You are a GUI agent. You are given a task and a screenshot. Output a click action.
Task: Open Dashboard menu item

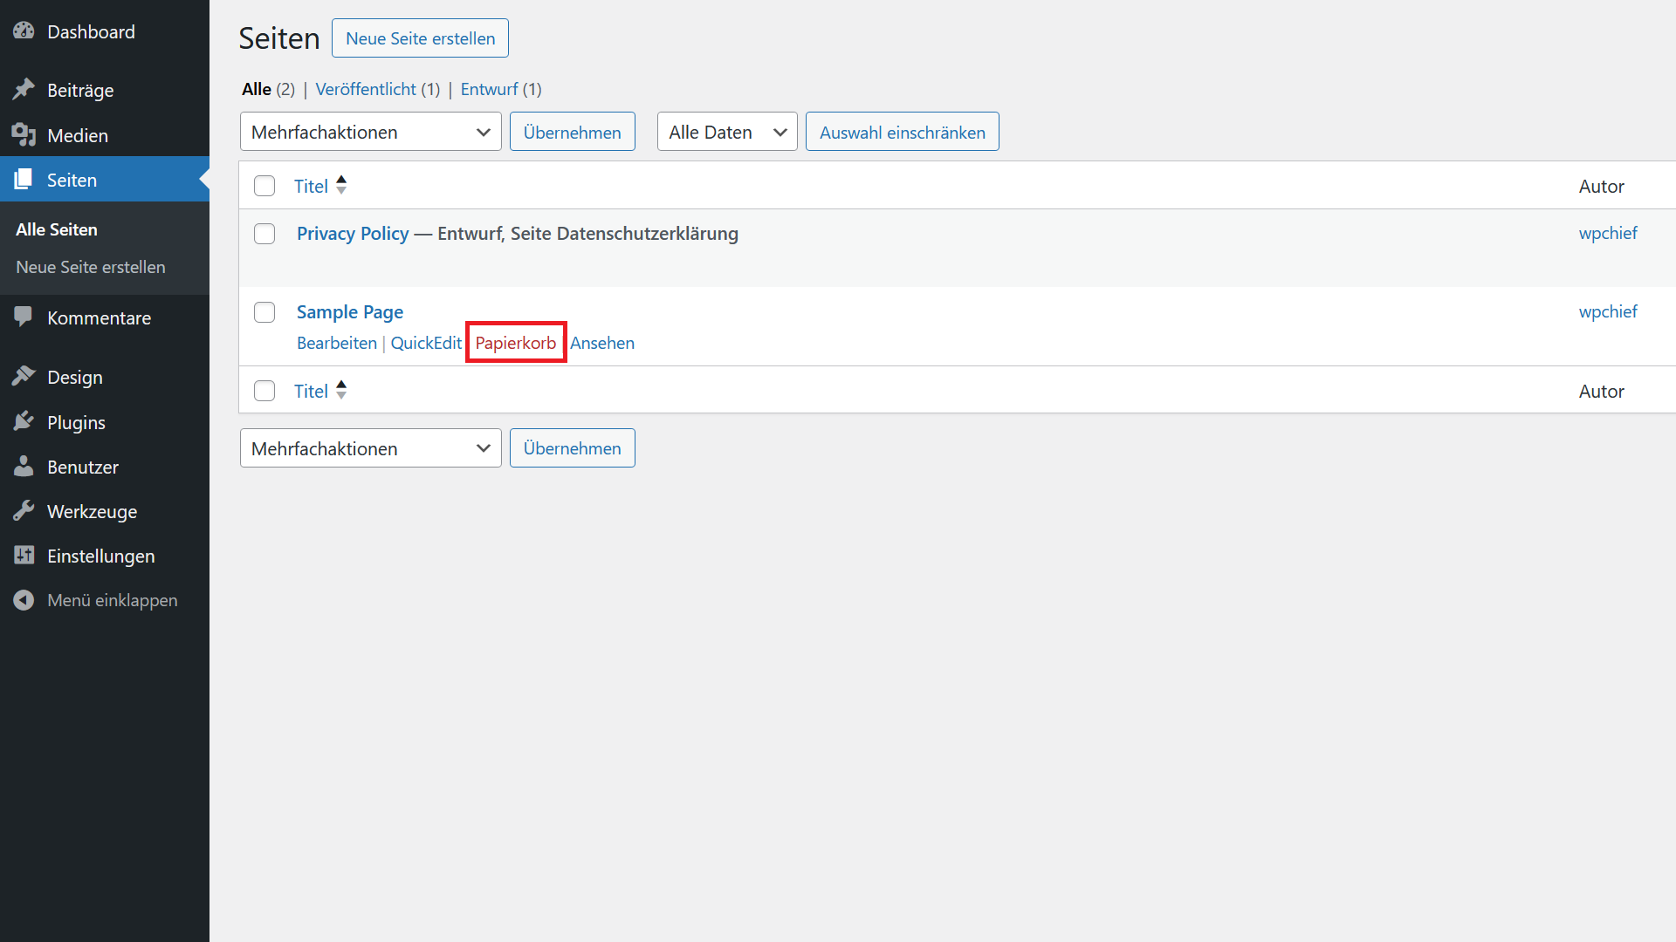click(105, 31)
